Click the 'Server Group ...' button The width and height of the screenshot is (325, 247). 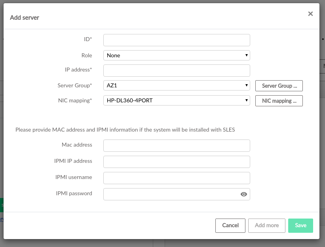279,86
